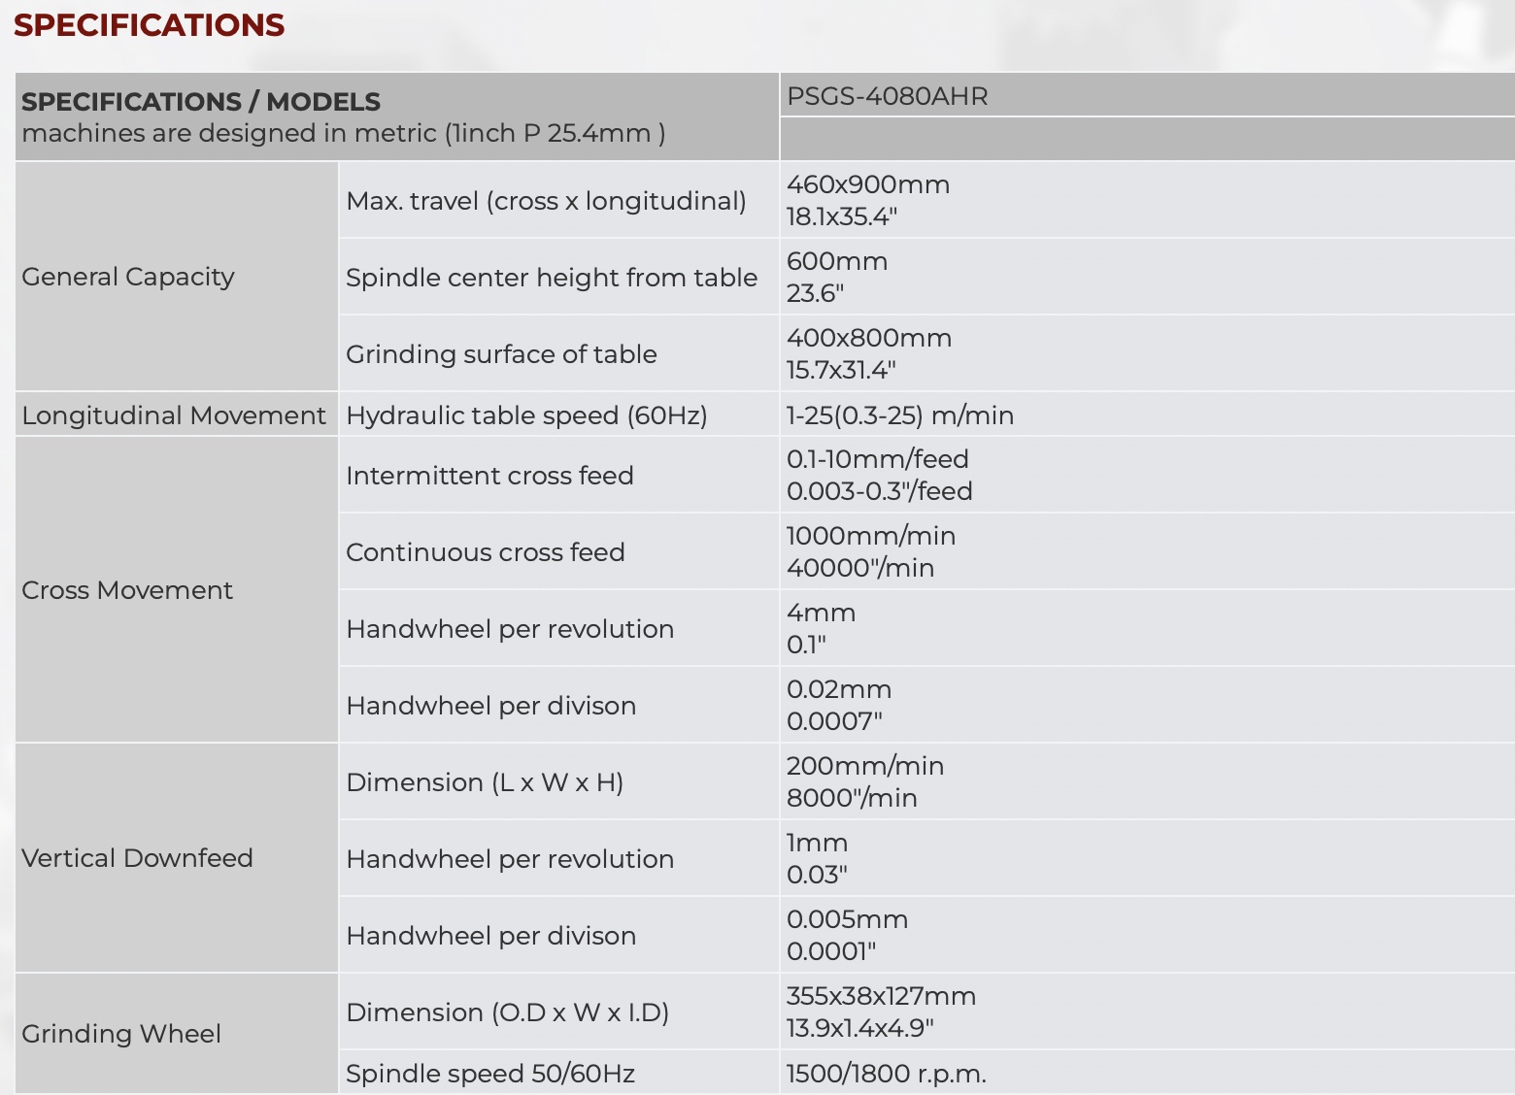
Task: Select the 1-25(0.3-25) m/min value
Action: (x=899, y=415)
